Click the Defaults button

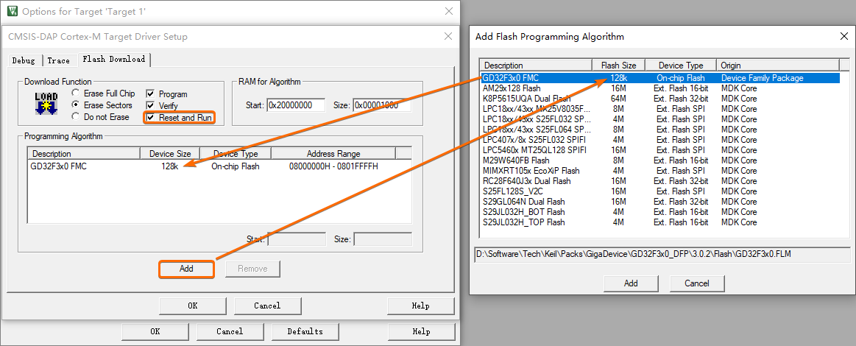click(305, 331)
